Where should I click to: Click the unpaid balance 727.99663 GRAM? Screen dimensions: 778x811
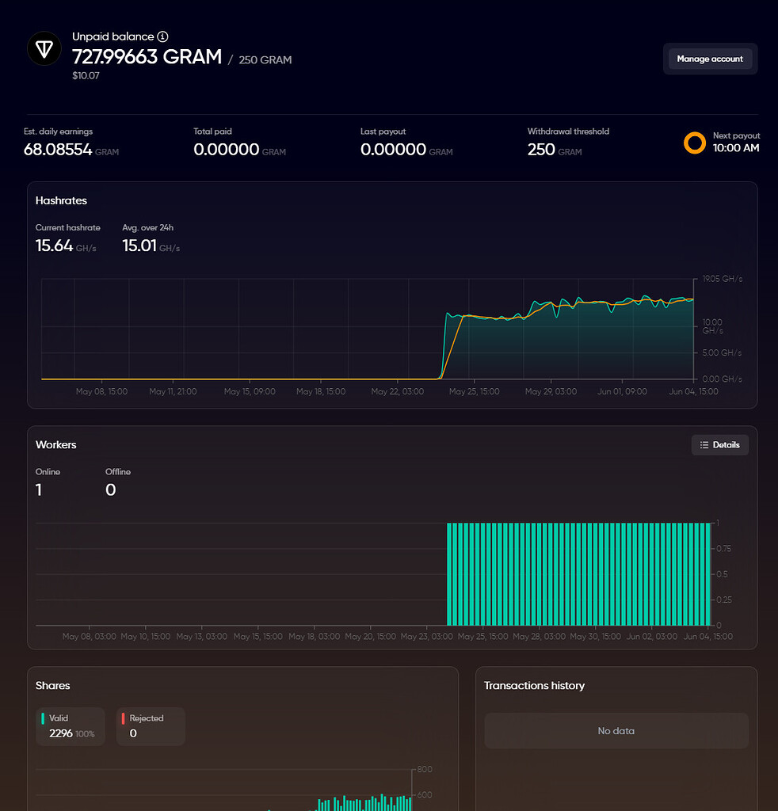point(147,57)
